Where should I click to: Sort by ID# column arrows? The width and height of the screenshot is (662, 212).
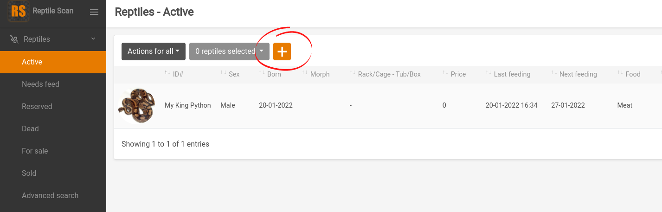(x=167, y=74)
